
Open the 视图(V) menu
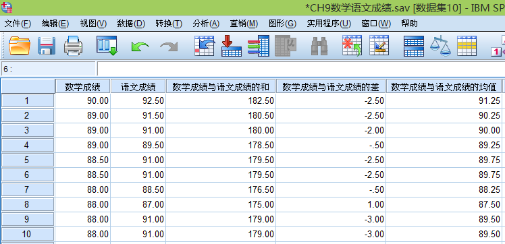(93, 24)
